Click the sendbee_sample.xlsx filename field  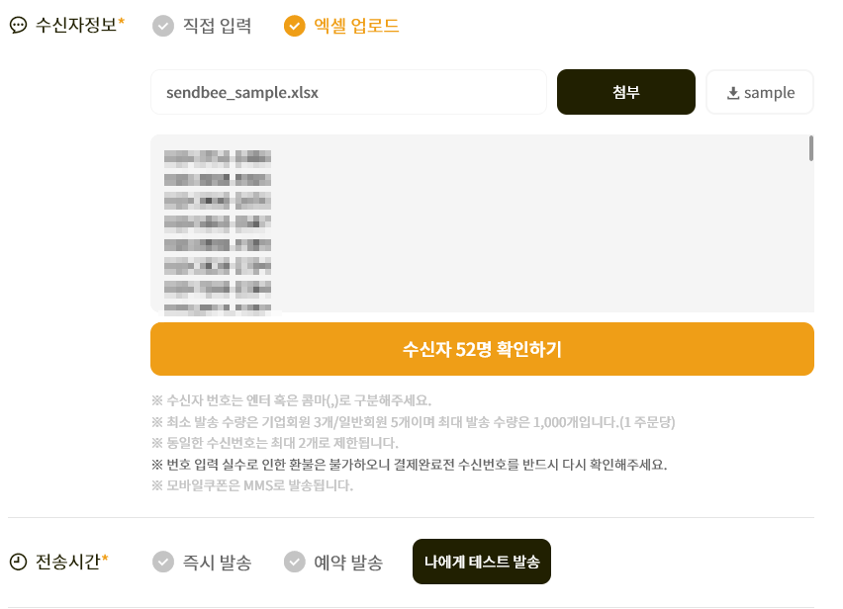click(348, 91)
